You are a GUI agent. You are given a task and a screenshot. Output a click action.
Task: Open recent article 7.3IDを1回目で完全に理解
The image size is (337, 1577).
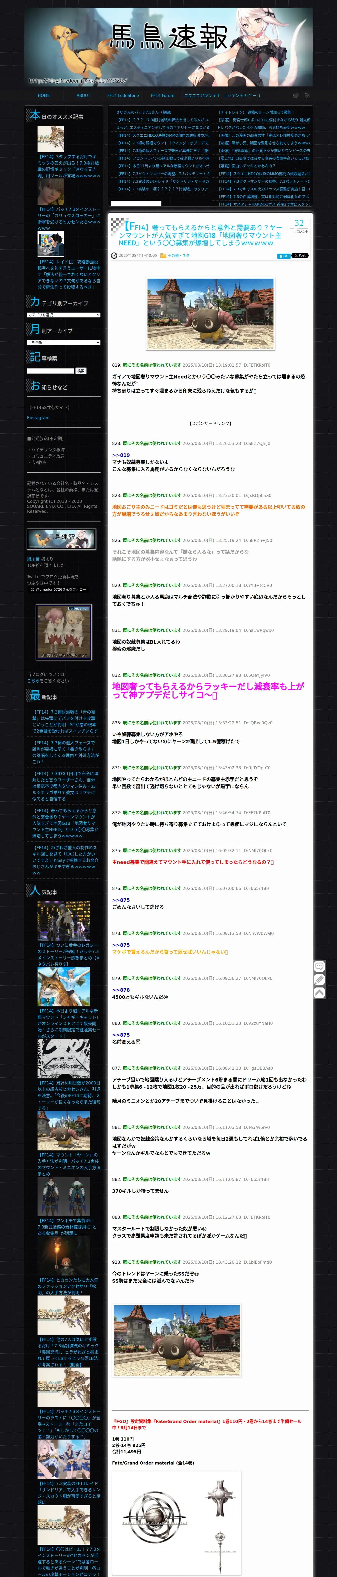pos(65,786)
